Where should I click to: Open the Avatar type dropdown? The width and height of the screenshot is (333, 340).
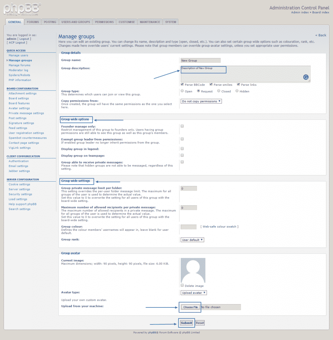193,293
